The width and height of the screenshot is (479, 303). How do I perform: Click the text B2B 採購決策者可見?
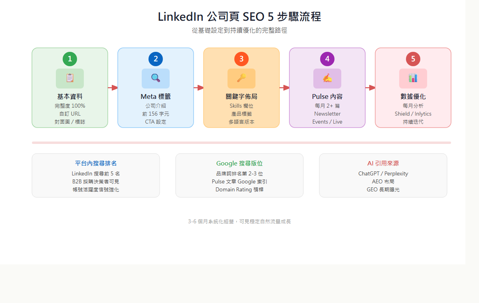[x=96, y=181]
